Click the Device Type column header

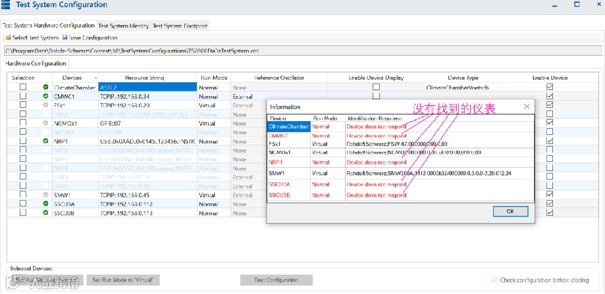(x=463, y=78)
